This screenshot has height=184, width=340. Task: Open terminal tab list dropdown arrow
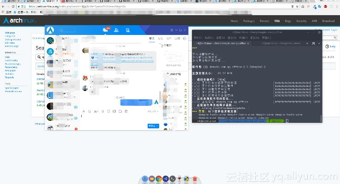point(319,43)
